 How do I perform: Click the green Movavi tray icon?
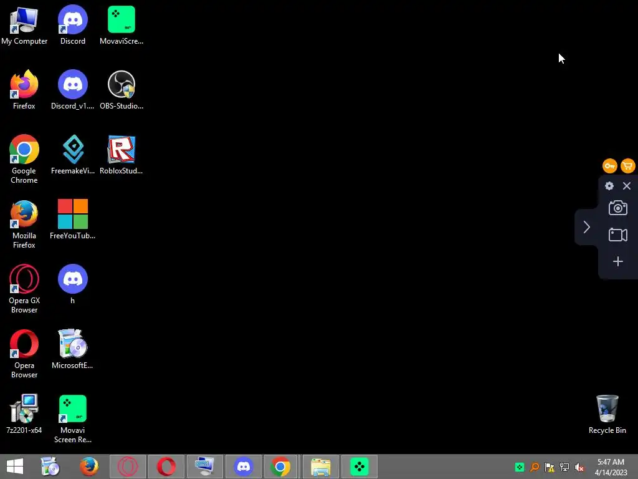tap(520, 467)
